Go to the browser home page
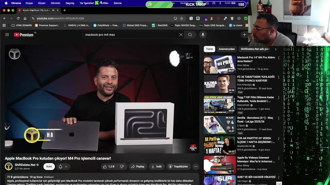The height and width of the screenshot is (185, 330). click(x=25, y=18)
